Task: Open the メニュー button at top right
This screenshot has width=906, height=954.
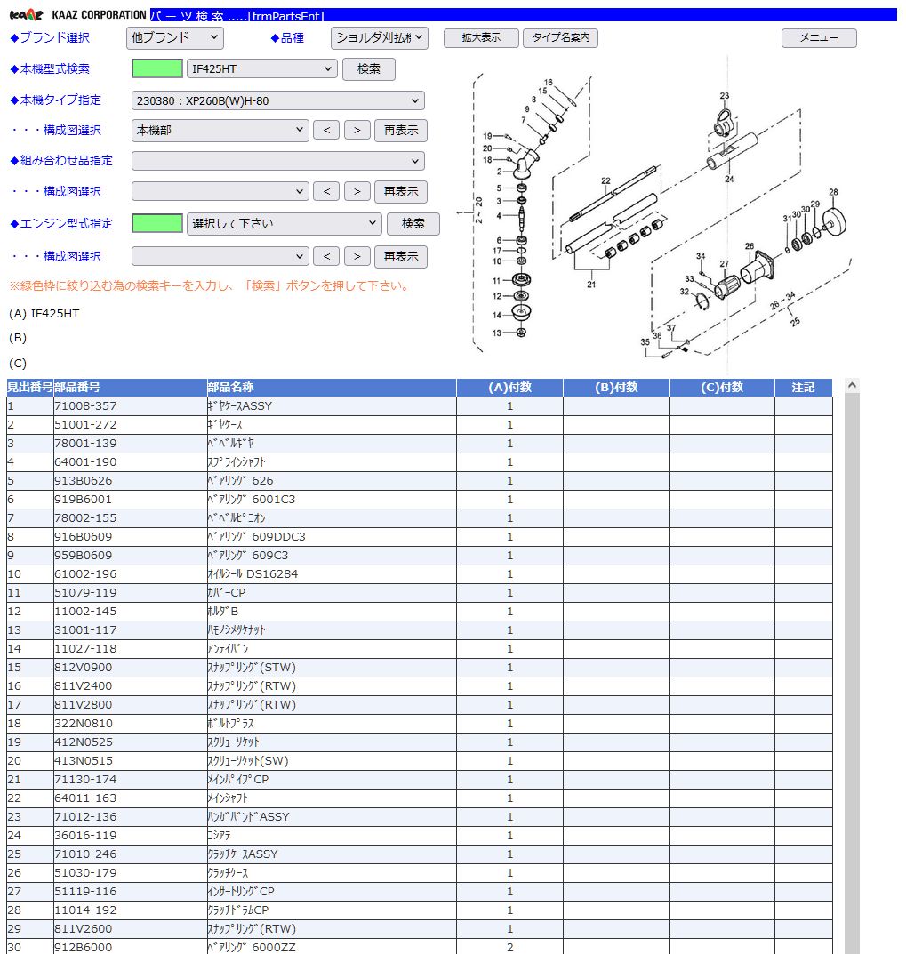Action: pyautogui.click(x=818, y=38)
